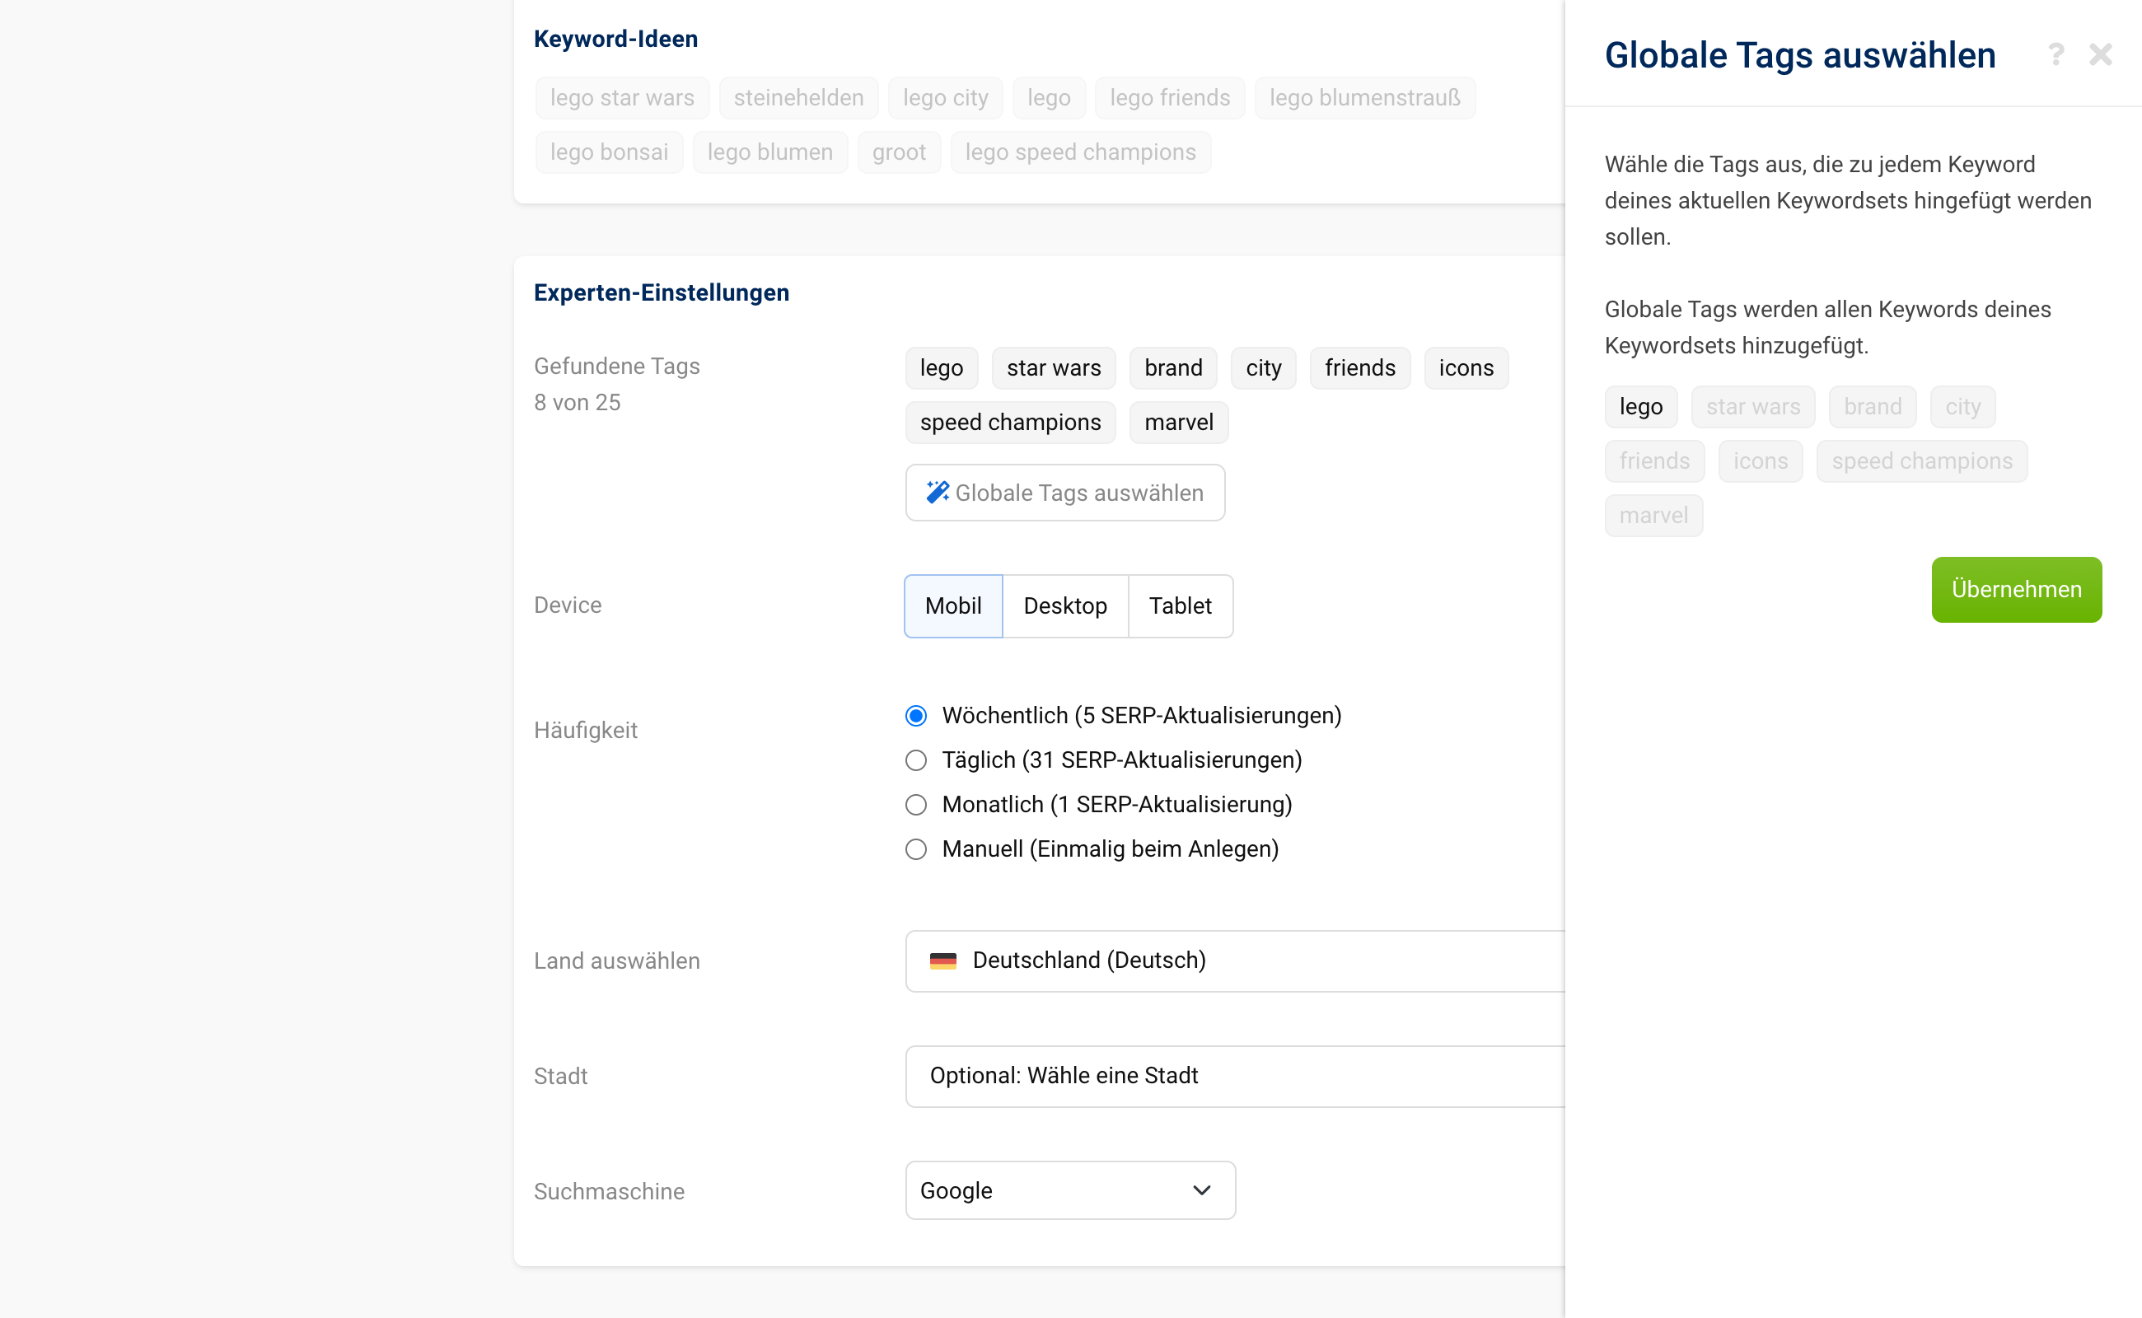Select the 'friends' tag in panel

[x=1655, y=459]
